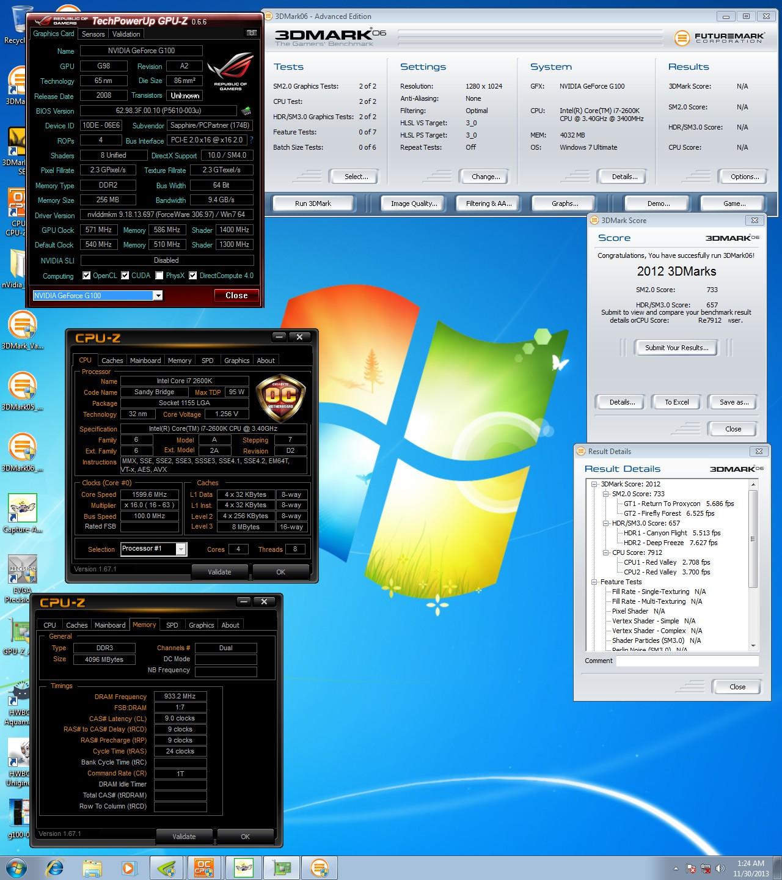The image size is (782, 880).
Task: Open the Mainboard tab in upper CPU-Z
Action: tap(145, 361)
